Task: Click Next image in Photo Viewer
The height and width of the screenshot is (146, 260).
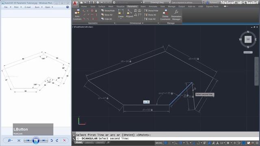Action: pyautogui.click(x=44, y=141)
